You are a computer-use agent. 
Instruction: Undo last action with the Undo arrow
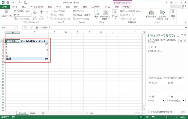[12, 2]
